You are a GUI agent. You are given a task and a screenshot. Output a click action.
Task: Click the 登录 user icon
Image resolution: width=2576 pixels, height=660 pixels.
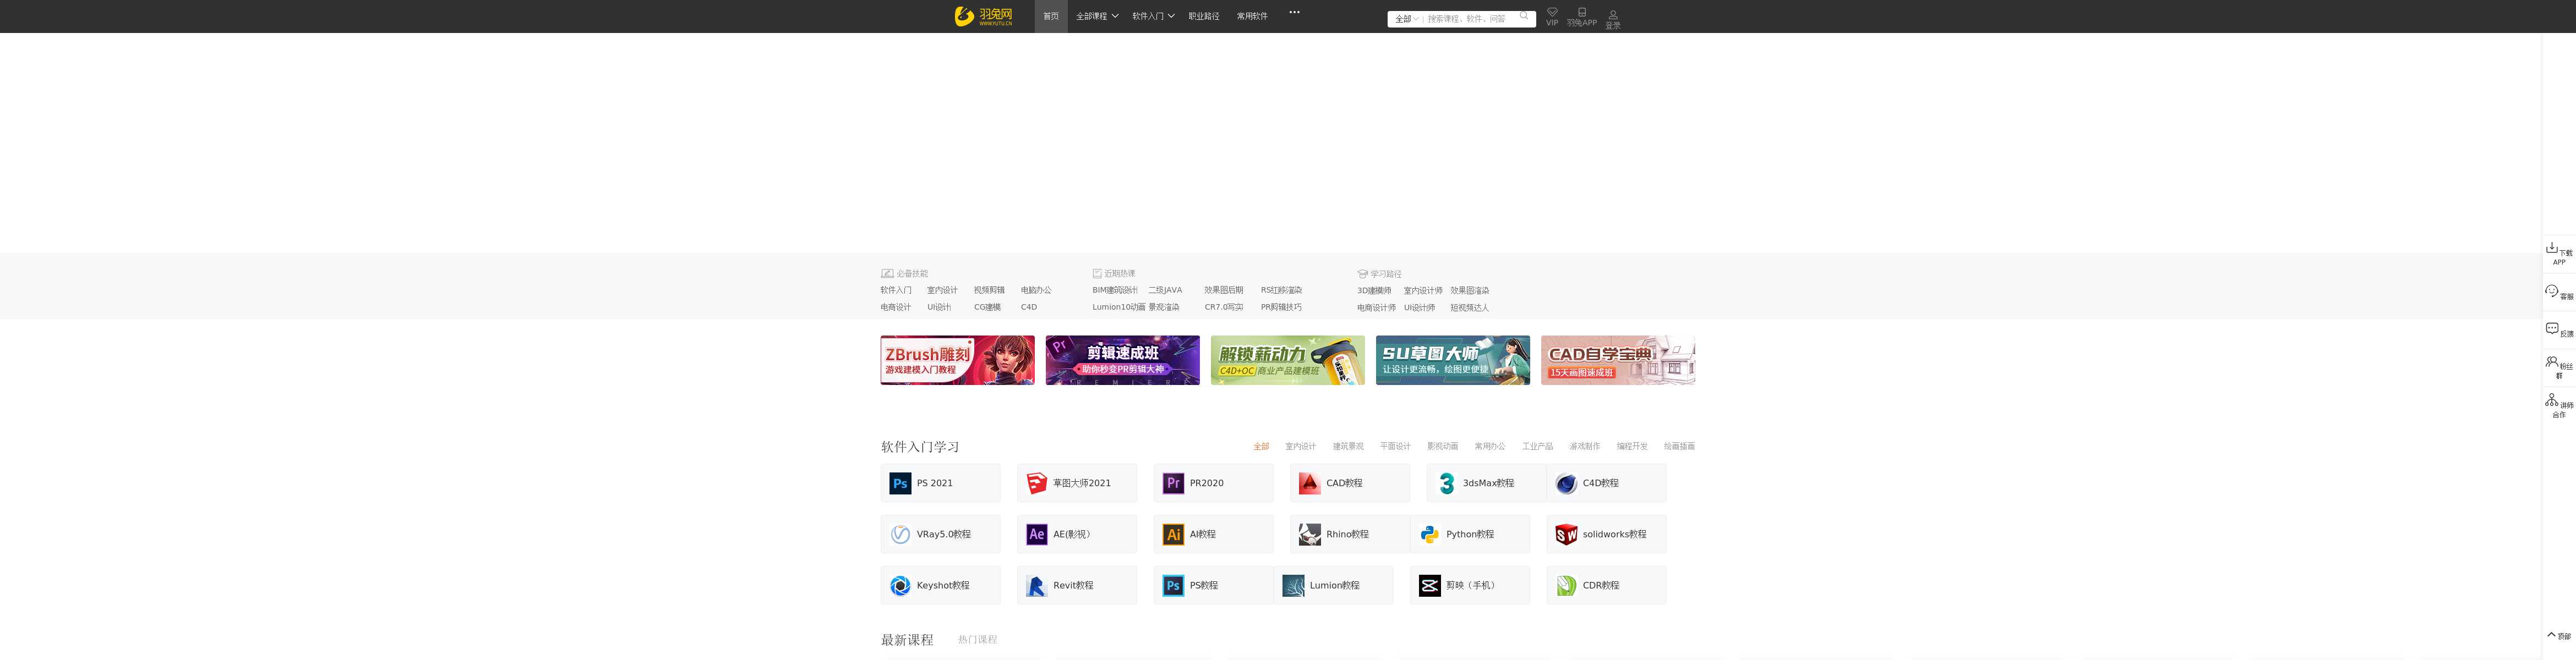(x=1612, y=18)
